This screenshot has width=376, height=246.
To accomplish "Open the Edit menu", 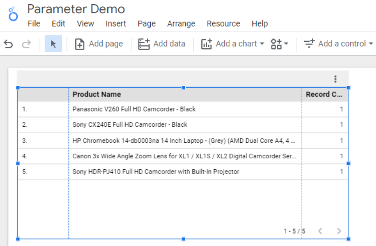I will click(x=58, y=23).
